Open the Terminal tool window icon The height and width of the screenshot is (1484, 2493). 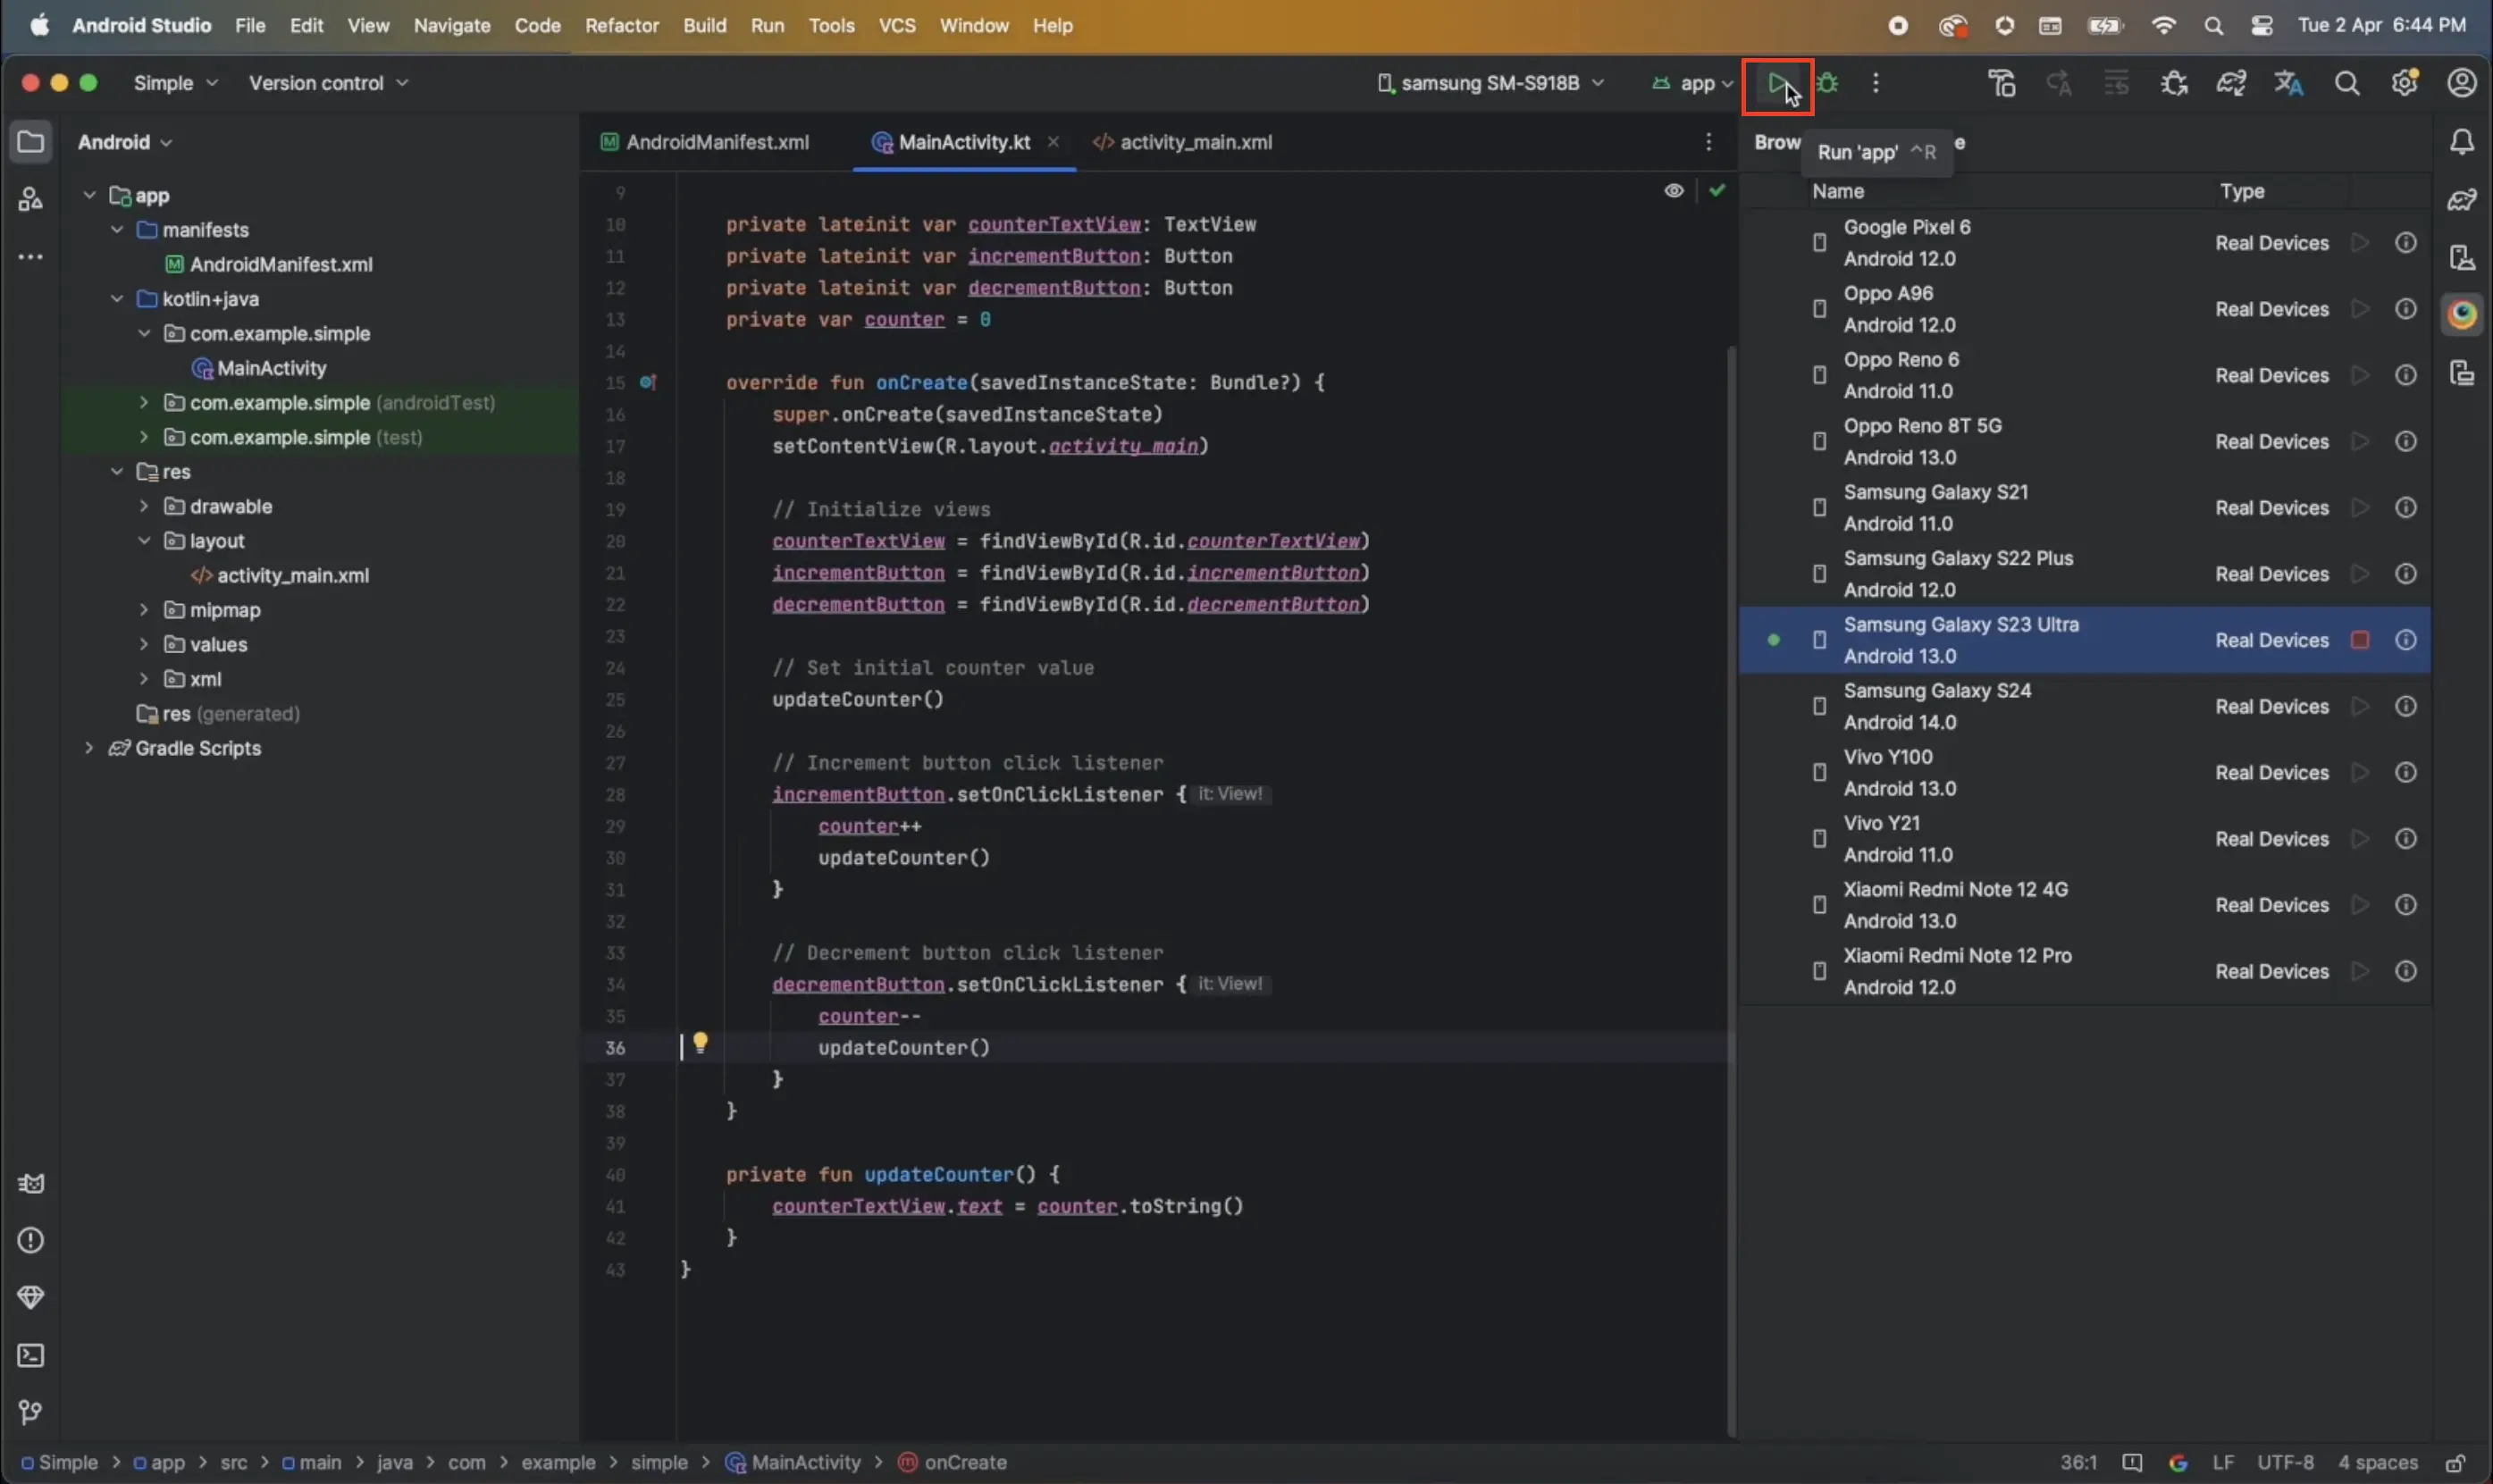coord(31,1355)
